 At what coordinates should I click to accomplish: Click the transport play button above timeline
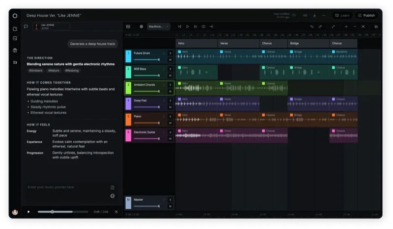point(188,26)
